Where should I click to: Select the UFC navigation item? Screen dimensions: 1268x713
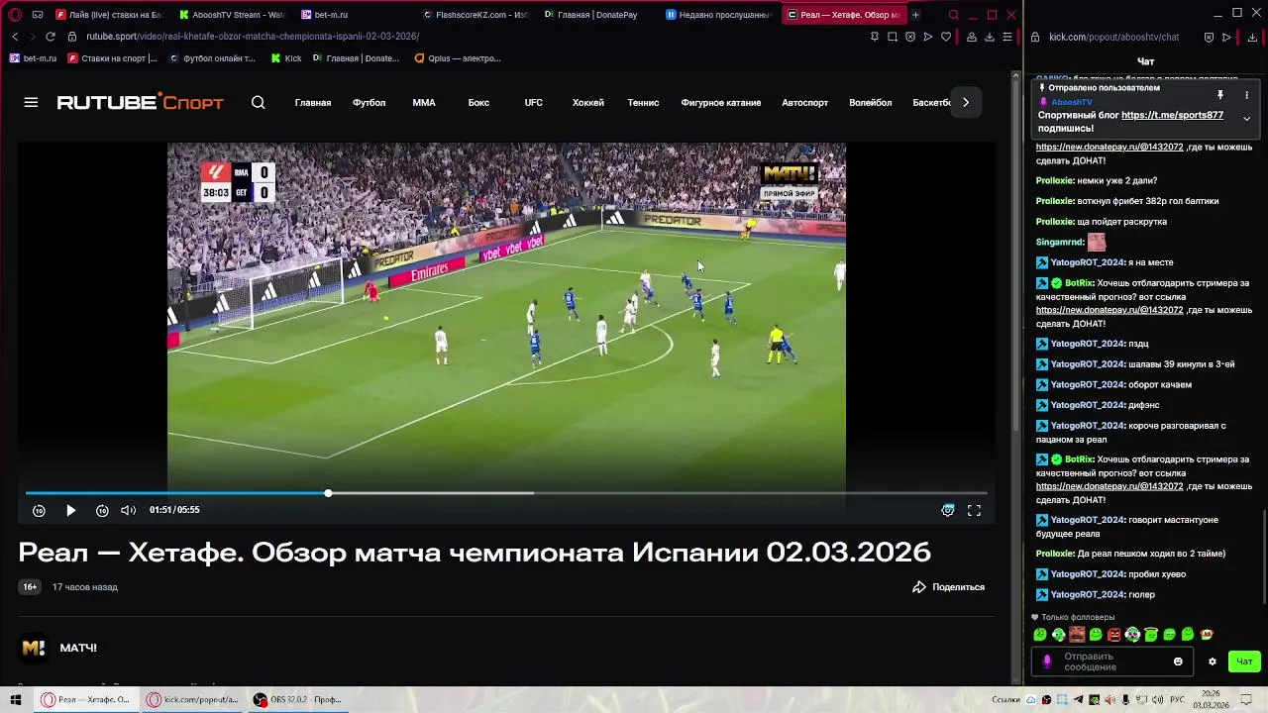pos(534,102)
